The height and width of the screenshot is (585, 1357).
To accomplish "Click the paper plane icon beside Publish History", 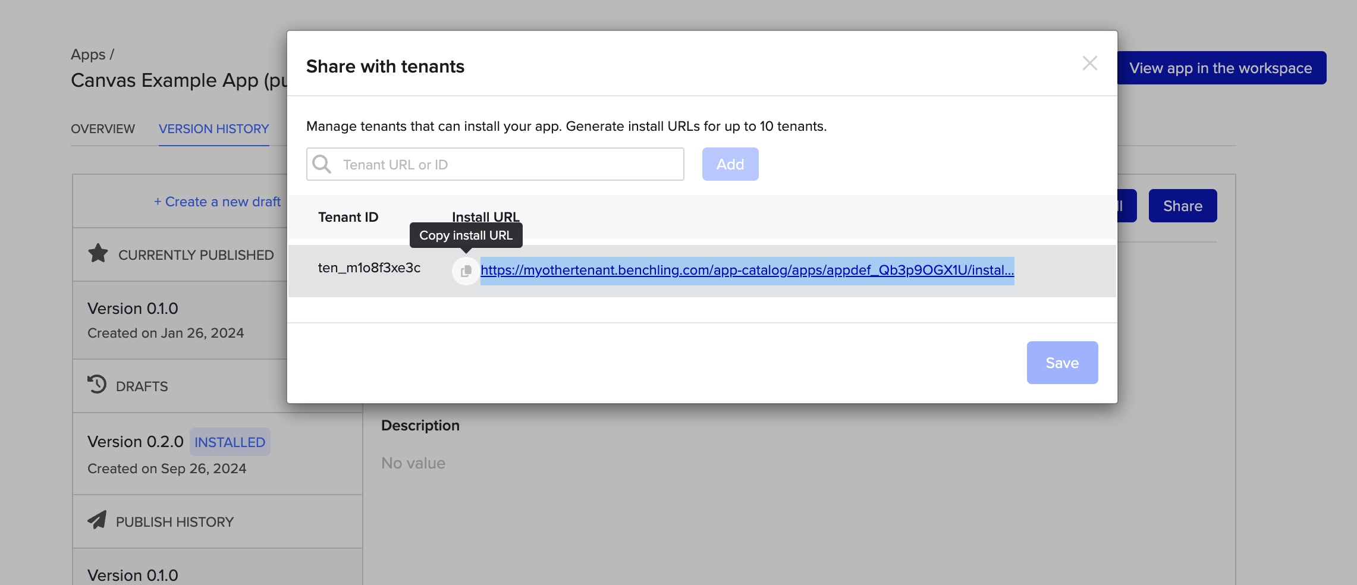I will click(98, 520).
